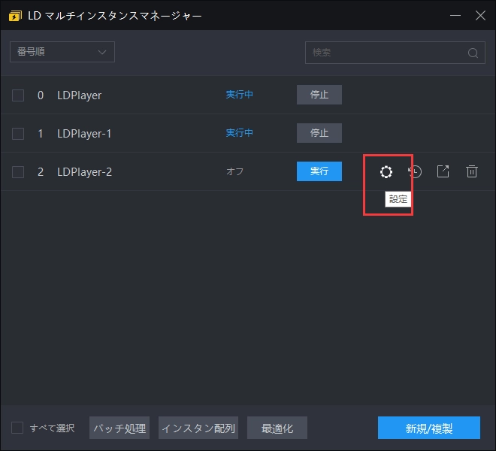The height and width of the screenshot is (451, 496).
Task: Click 実行中 status of LDPlayer row 0
Action: coord(240,94)
